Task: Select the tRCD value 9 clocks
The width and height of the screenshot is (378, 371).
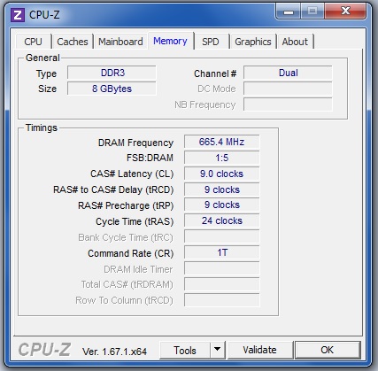Action: 222,189
